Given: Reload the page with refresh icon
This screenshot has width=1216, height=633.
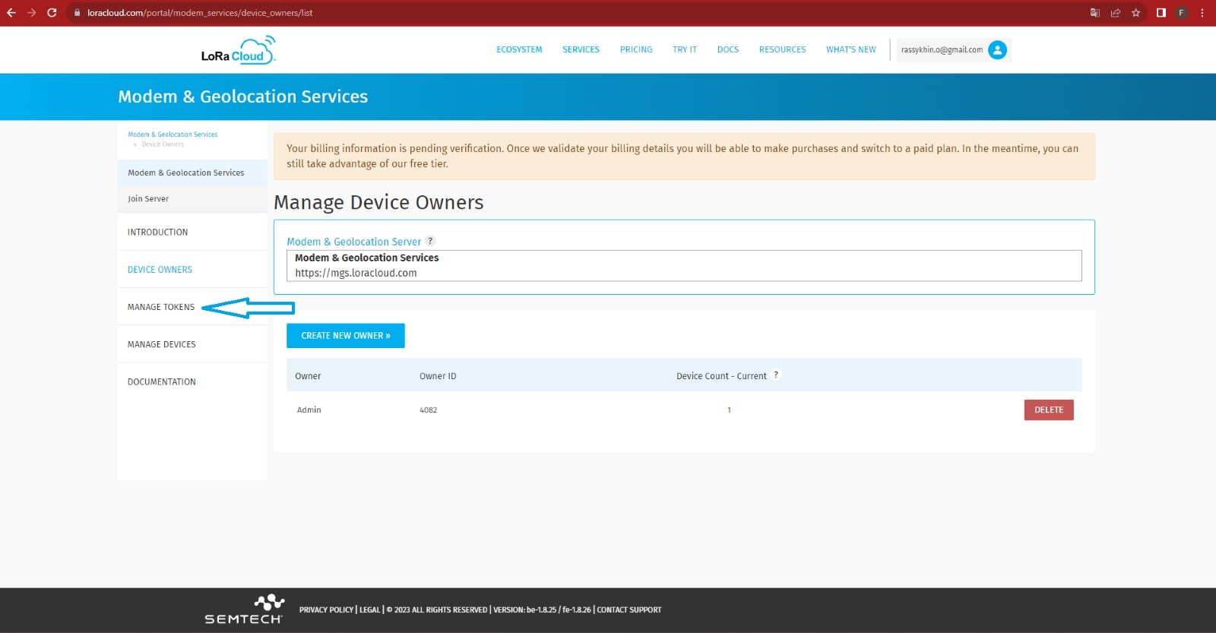Looking at the screenshot, I should coord(52,13).
